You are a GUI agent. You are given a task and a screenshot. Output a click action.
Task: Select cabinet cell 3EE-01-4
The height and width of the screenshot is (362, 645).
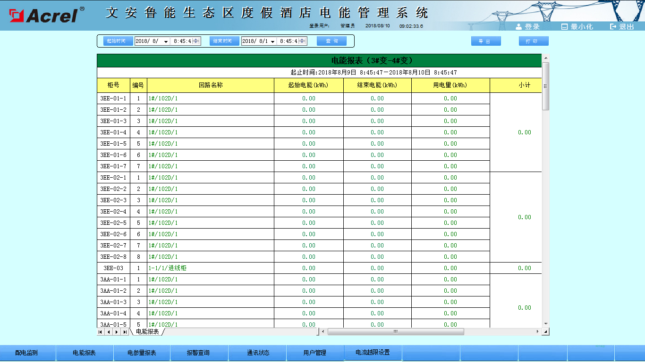[x=113, y=132]
